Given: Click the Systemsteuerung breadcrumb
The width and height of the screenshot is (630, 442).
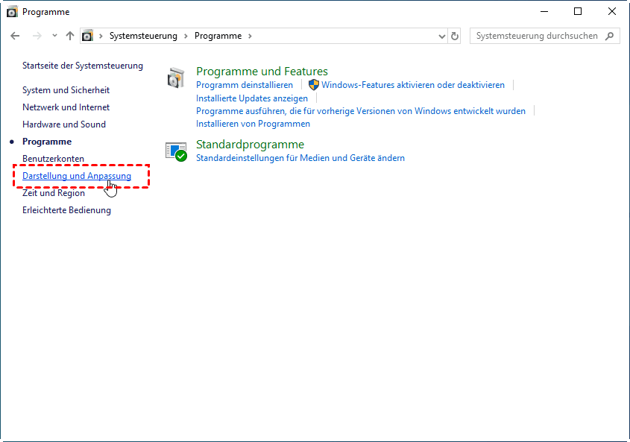Looking at the screenshot, I should (x=143, y=36).
